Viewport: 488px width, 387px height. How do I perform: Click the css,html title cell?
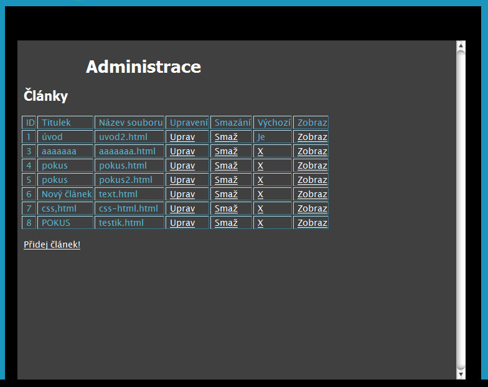coord(65,208)
